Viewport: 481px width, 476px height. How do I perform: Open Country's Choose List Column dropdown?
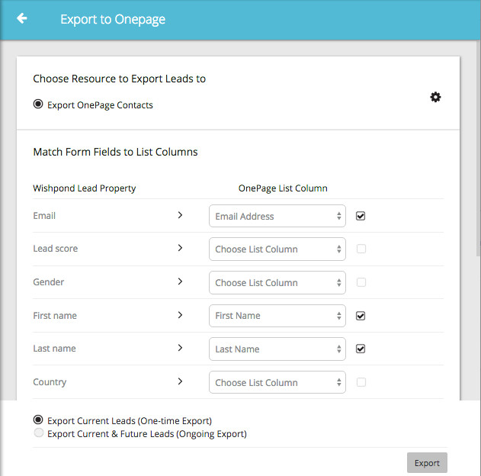point(277,382)
